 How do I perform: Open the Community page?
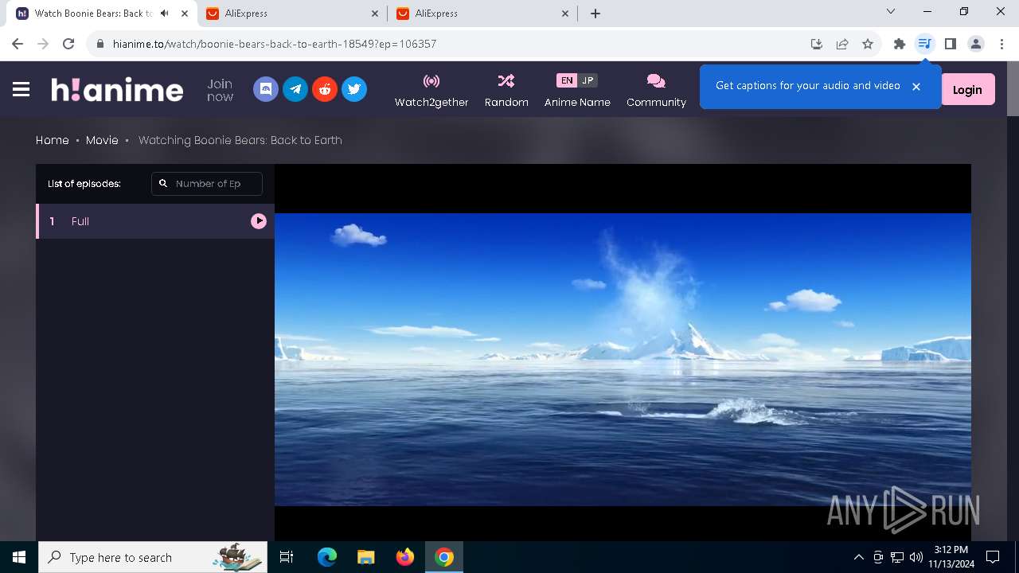click(x=656, y=91)
